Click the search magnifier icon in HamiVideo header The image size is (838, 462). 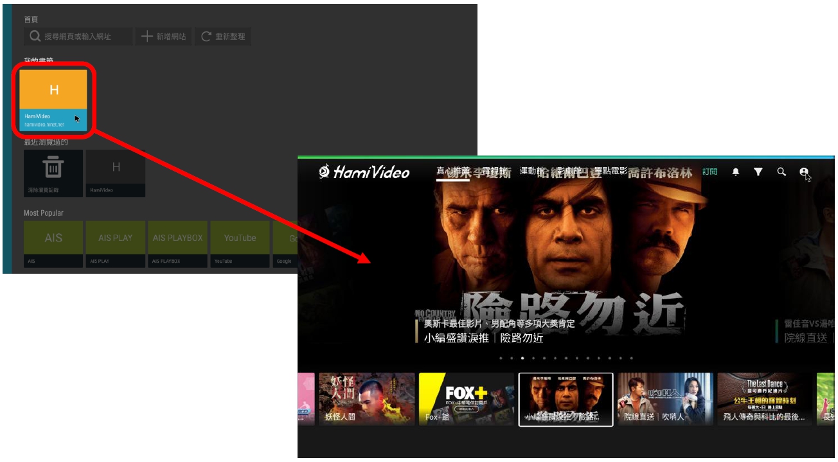click(781, 172)
